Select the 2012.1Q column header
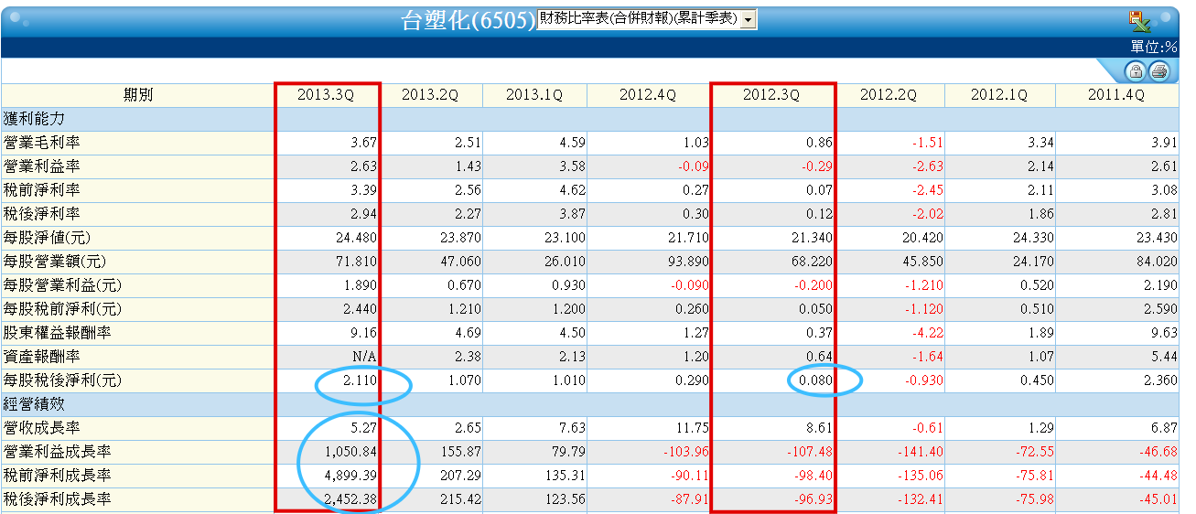The width and height of the screenshot is (1196, 514). (998, 95)
